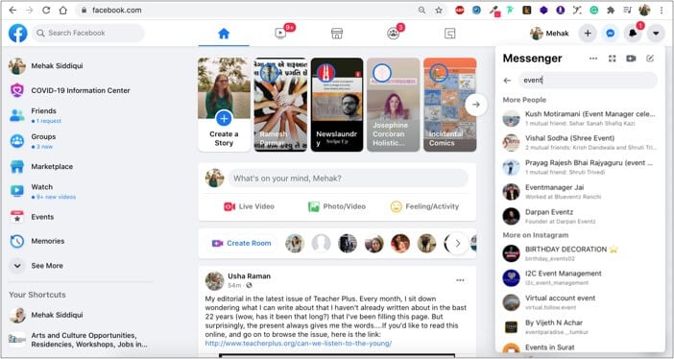Click the Messenger search field containing 'event'

coord(588,81)
